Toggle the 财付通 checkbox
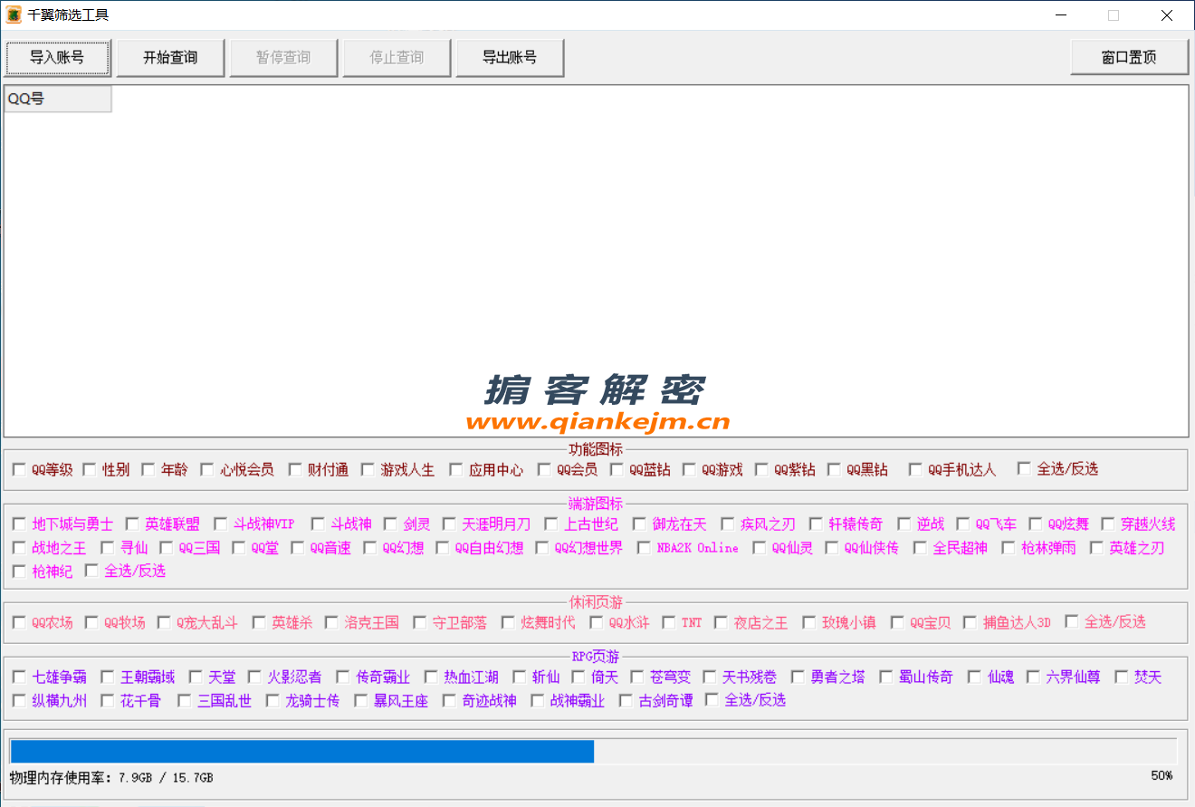Screen dimensions: 1195x807 pyautogui.click(x=295, y=469)
